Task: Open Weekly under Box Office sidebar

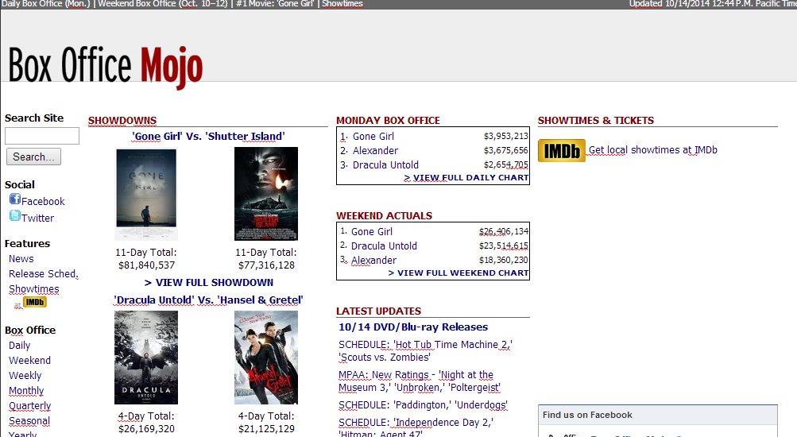Action: point(25,376)
